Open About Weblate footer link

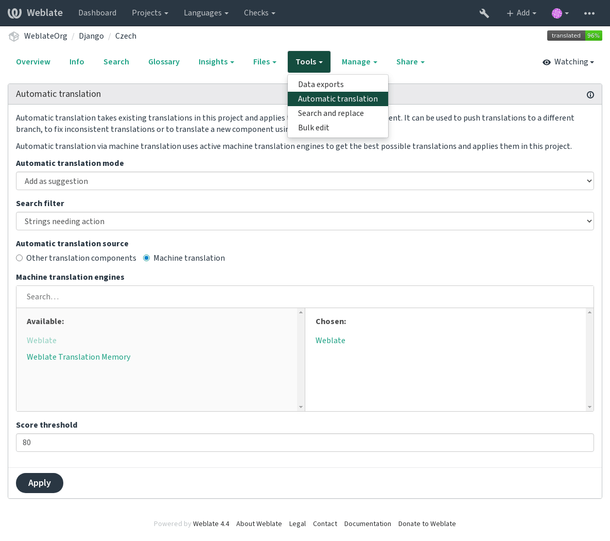click(x=259, y=524)
